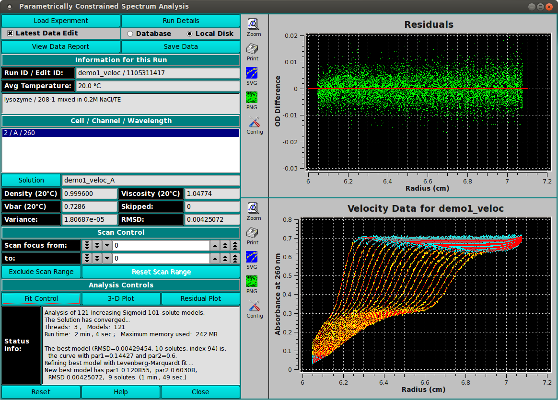Click double-up arrow in the 'to:' row
The image size is (558, 400).
[225, 259]
